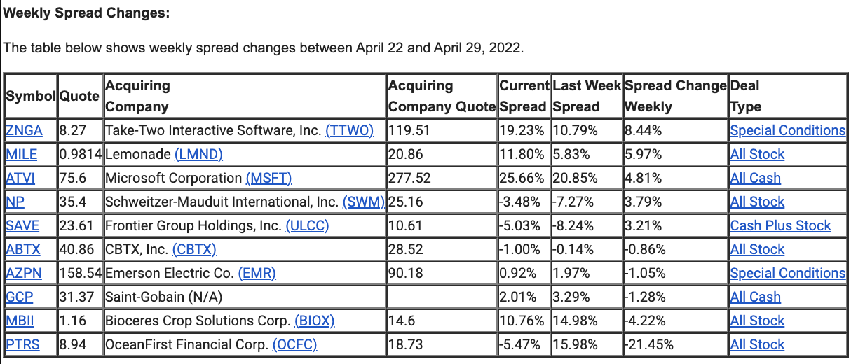Select the MBII ticker link

[x=20, y=321]
